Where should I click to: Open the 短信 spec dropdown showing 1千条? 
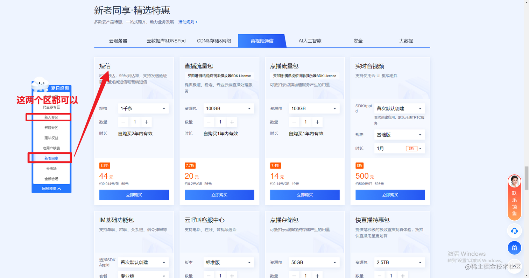click(x=143, y=109)
